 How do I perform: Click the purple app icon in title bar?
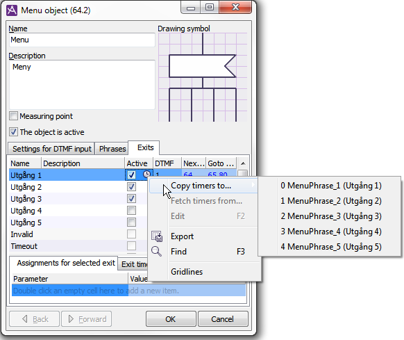12,10
